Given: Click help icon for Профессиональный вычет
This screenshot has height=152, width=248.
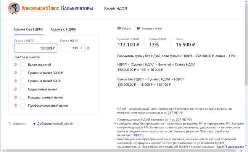Looking at the screenshot, I should tap(16, 105).
